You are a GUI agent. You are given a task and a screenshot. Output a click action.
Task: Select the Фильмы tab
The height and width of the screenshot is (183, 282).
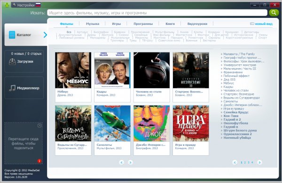pos(67,24)
